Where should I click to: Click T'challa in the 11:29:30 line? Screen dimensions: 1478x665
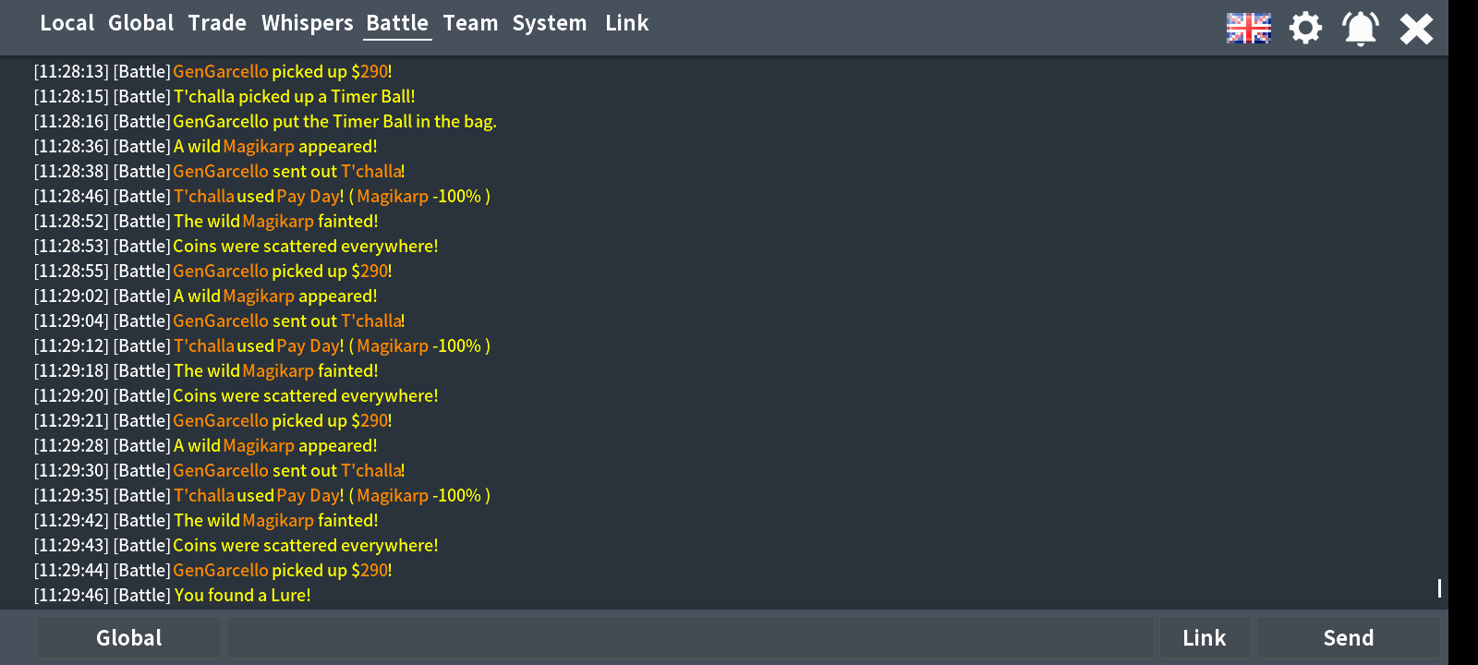[x=371, y=470]
